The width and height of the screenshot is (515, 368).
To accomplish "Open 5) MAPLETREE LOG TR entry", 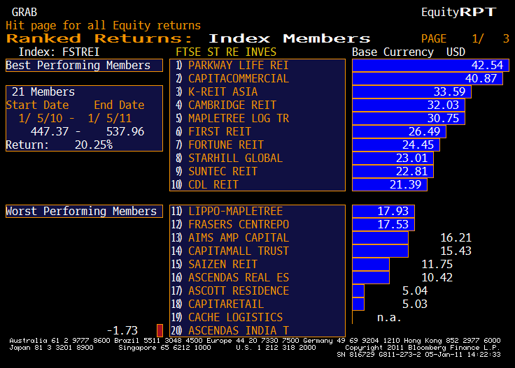I will pos(257,118).
